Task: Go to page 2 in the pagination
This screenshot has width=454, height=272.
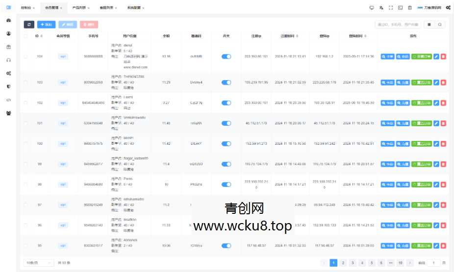Action: pos(343,263)
